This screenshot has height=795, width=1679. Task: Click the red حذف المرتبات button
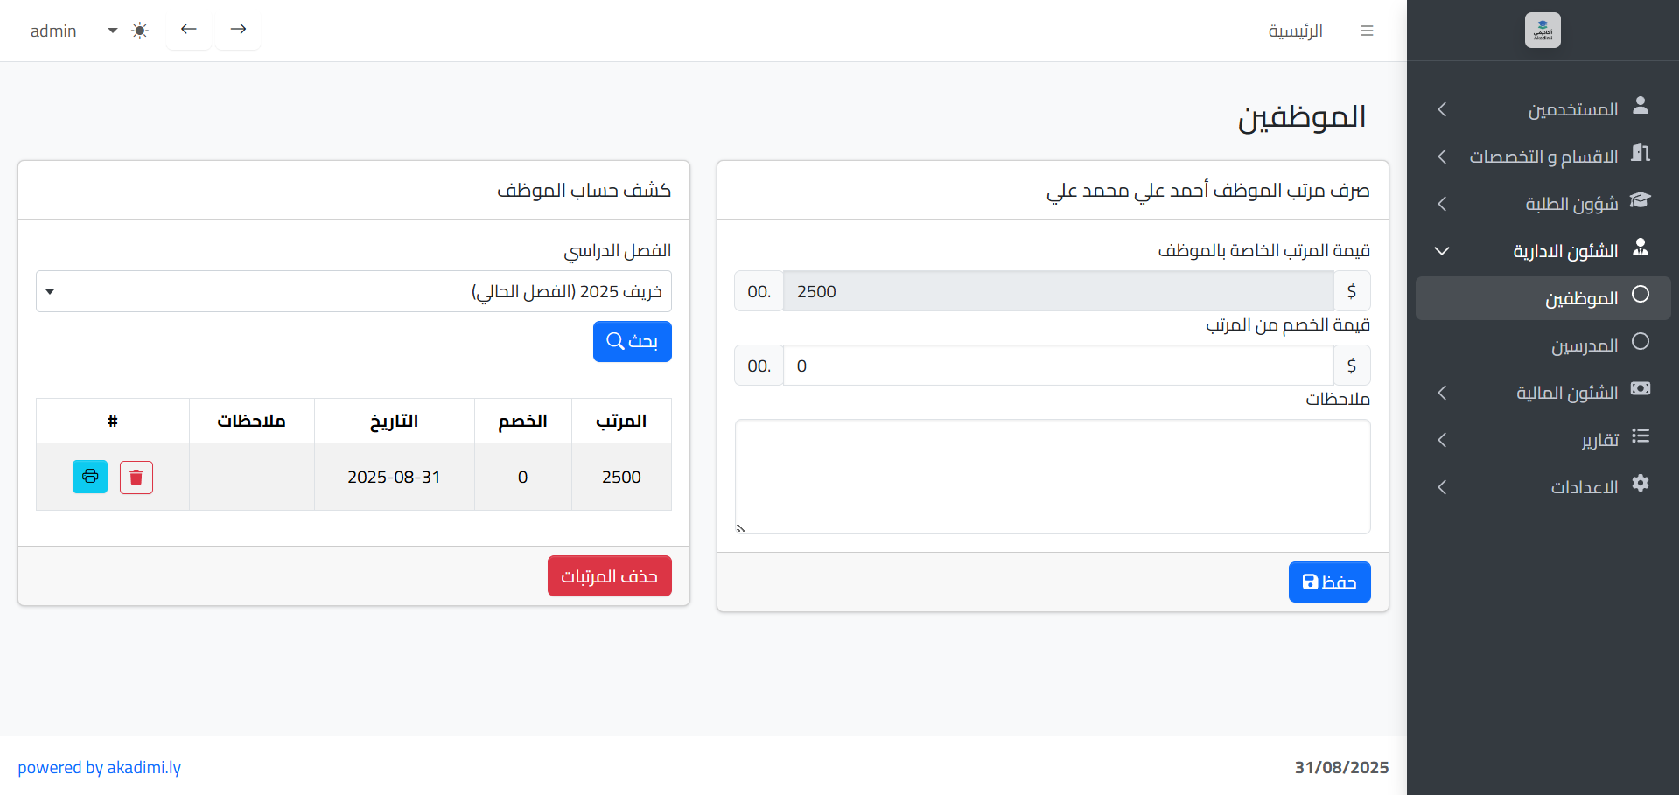tap(609, 576)
